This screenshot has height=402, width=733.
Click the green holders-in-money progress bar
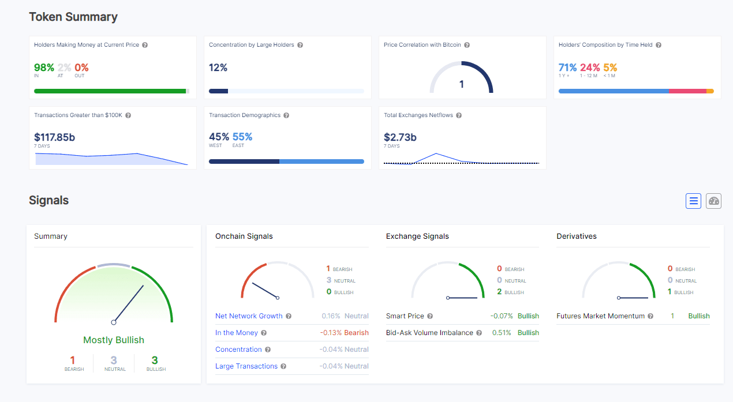110,91
